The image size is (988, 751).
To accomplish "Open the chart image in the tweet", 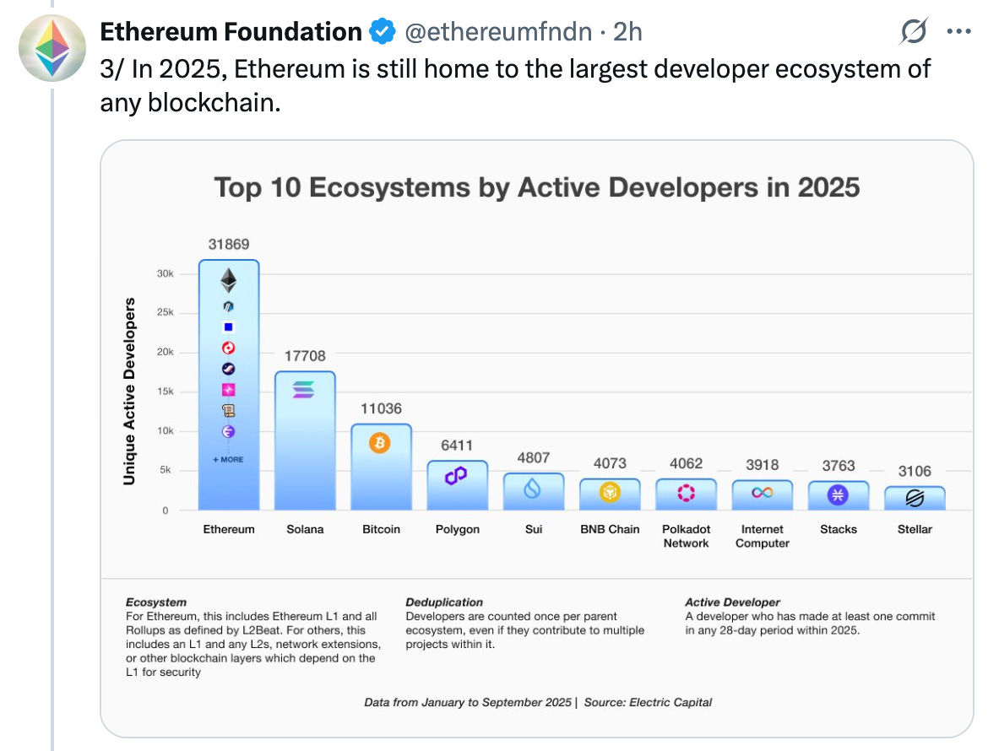I will [537, 439].
